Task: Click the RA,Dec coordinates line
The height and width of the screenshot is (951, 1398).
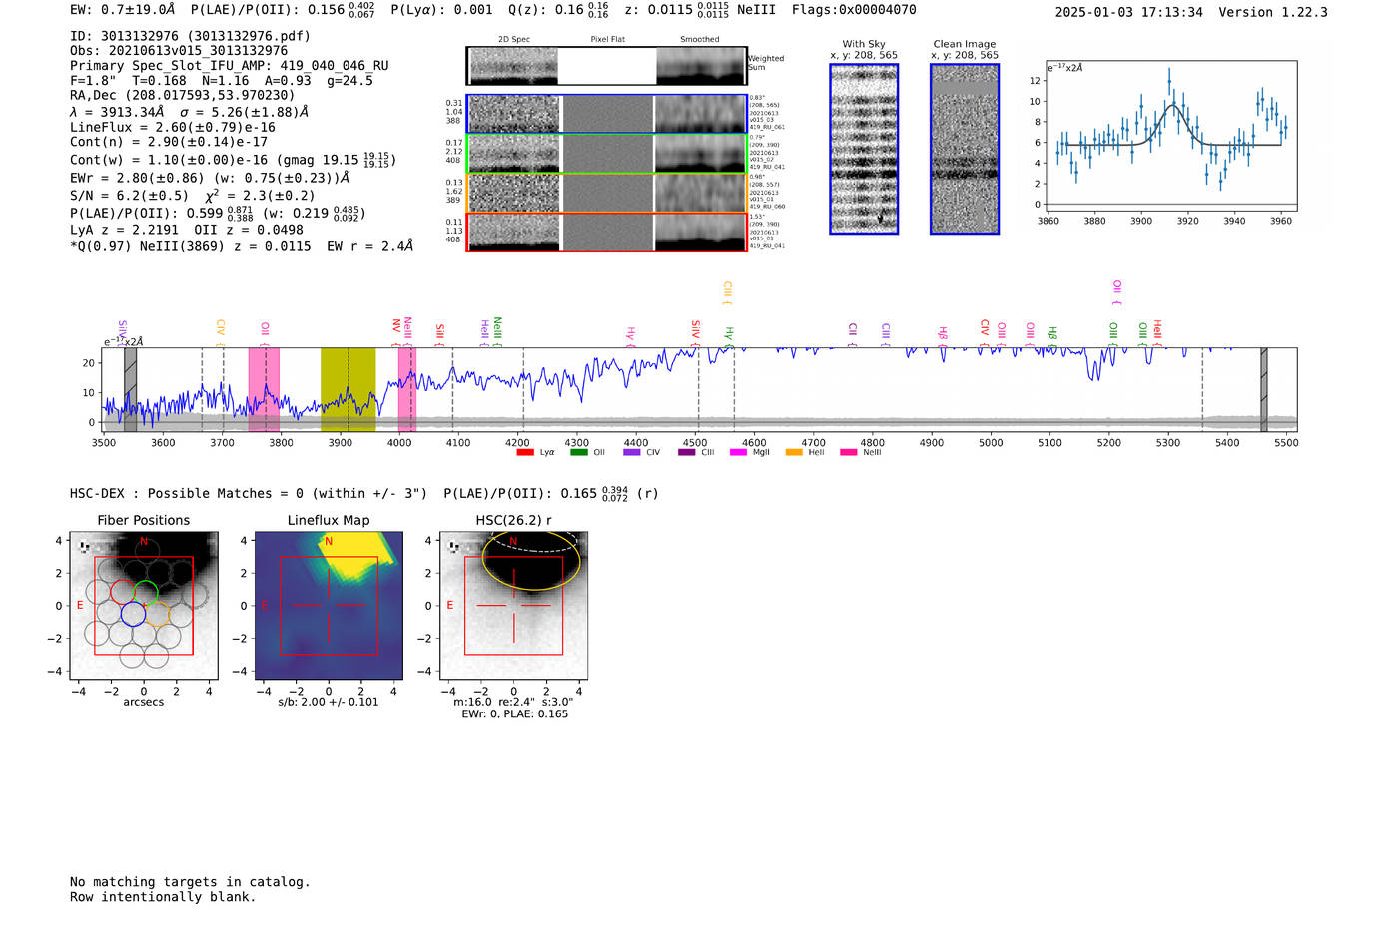Action: pyautogui.click(x=183, y=96)
